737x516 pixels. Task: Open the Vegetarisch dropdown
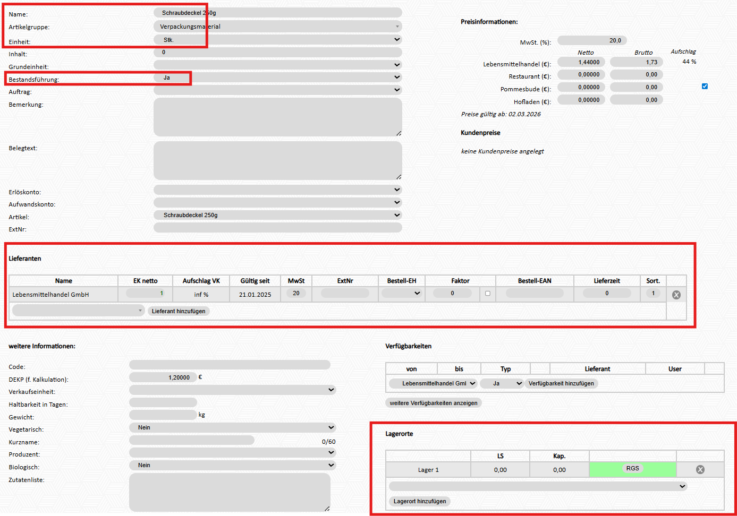[232, 427]
